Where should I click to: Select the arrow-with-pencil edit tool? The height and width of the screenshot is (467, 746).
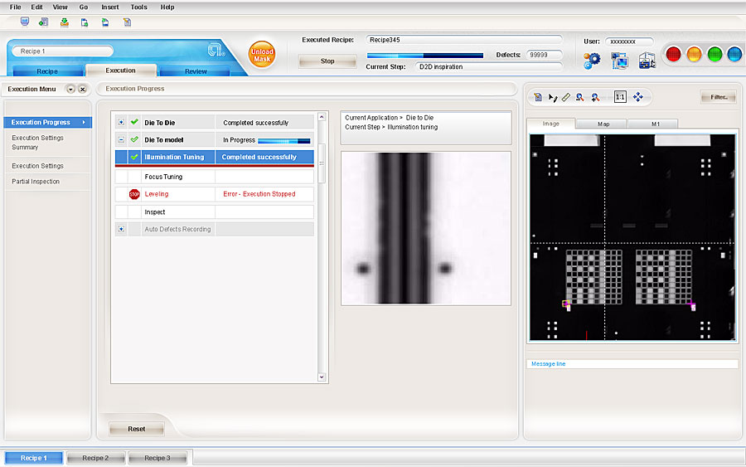[553, 97]
